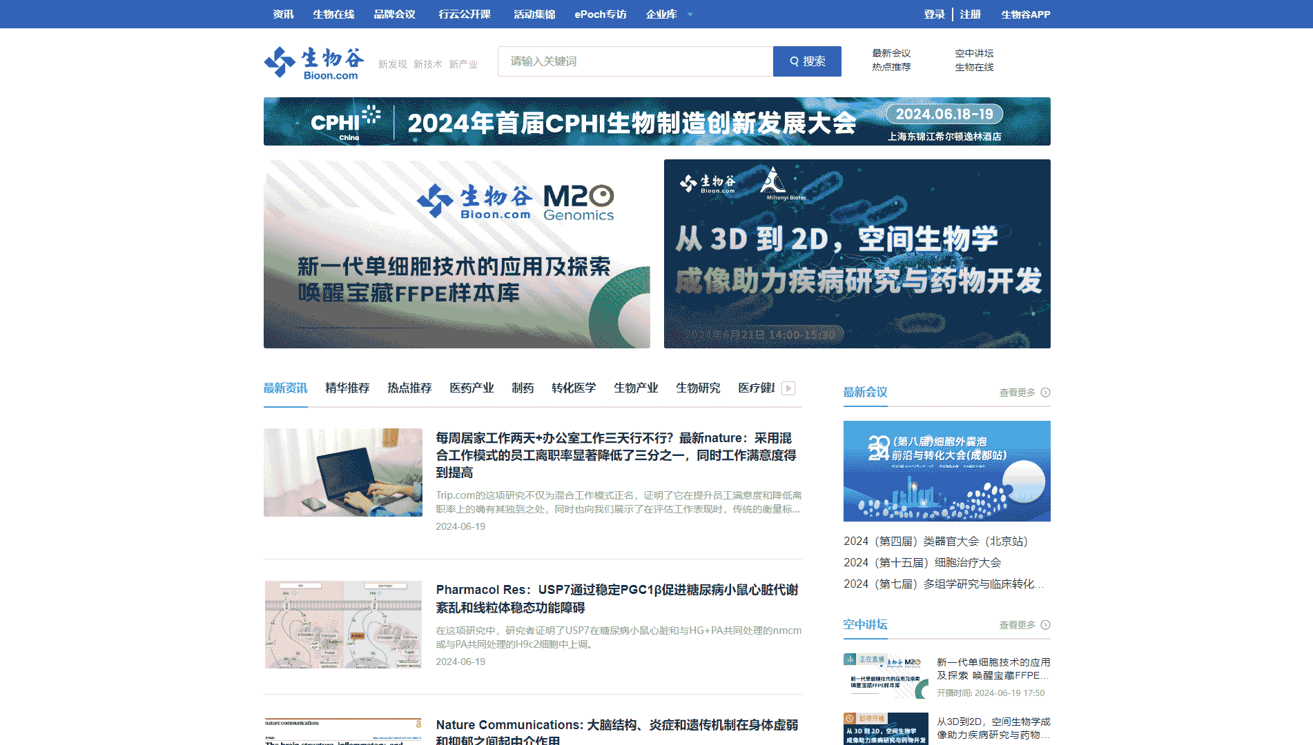Image resolution: width=1313 pixels, height=745 pixels.
Task: Open 行云公开课 in top navigation
Action: pos(465,14)
